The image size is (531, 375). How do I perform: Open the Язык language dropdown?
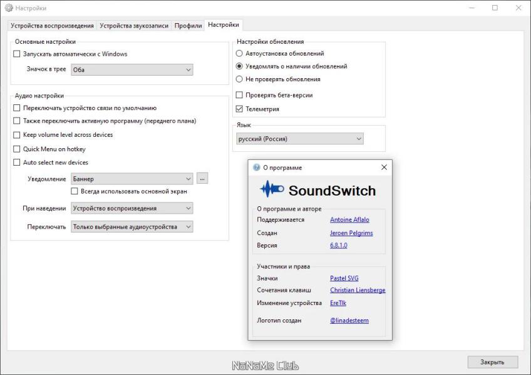click(300, 139)
